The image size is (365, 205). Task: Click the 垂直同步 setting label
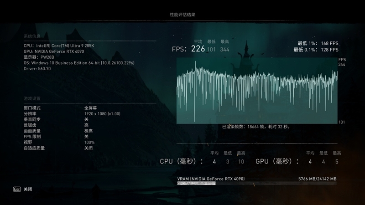32,119
